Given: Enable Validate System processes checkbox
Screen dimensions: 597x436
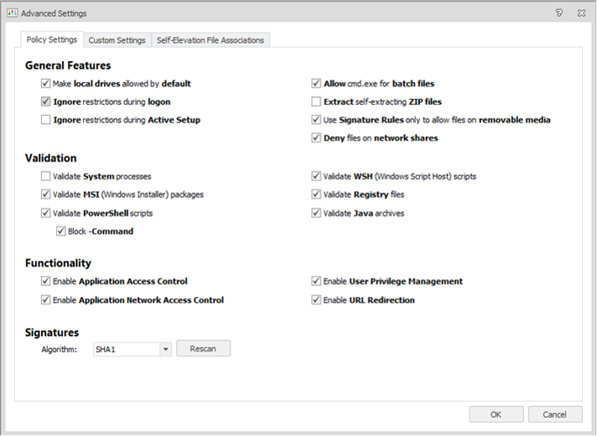Looking at the screenshot, I should pos(45,176).
